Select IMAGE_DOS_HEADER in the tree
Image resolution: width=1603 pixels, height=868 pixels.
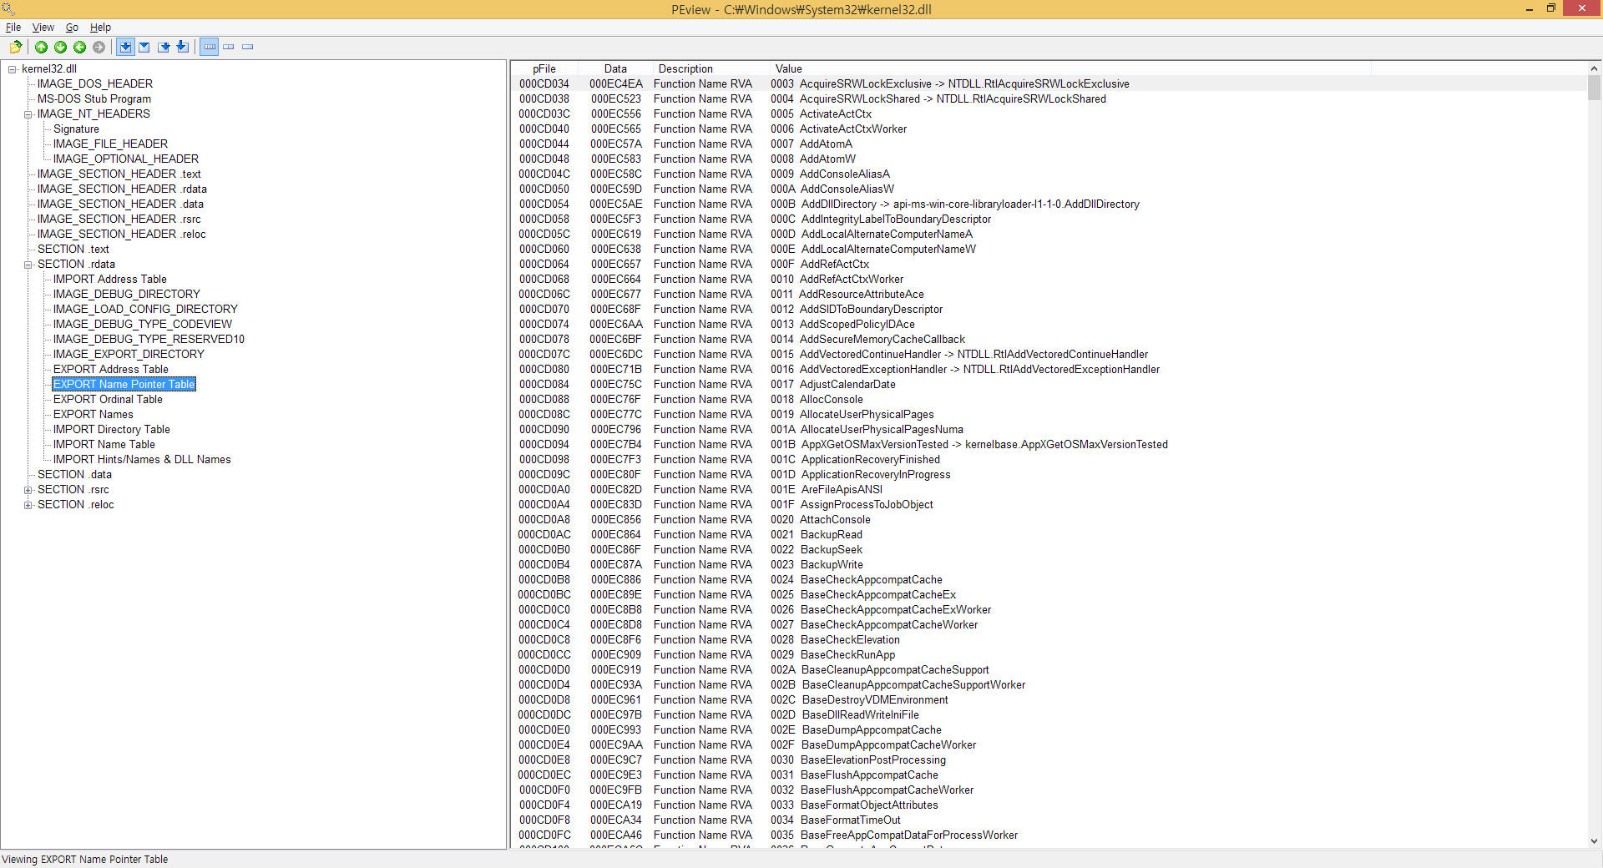pyautogui.click(x=95, y=84)
